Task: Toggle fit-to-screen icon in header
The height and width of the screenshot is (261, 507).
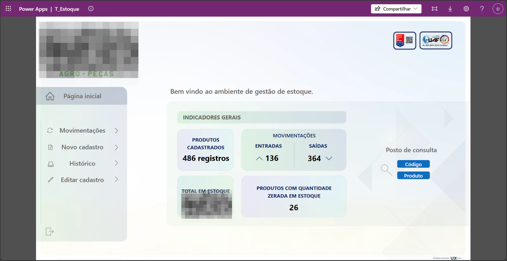Action: click(x=434, y=9)
